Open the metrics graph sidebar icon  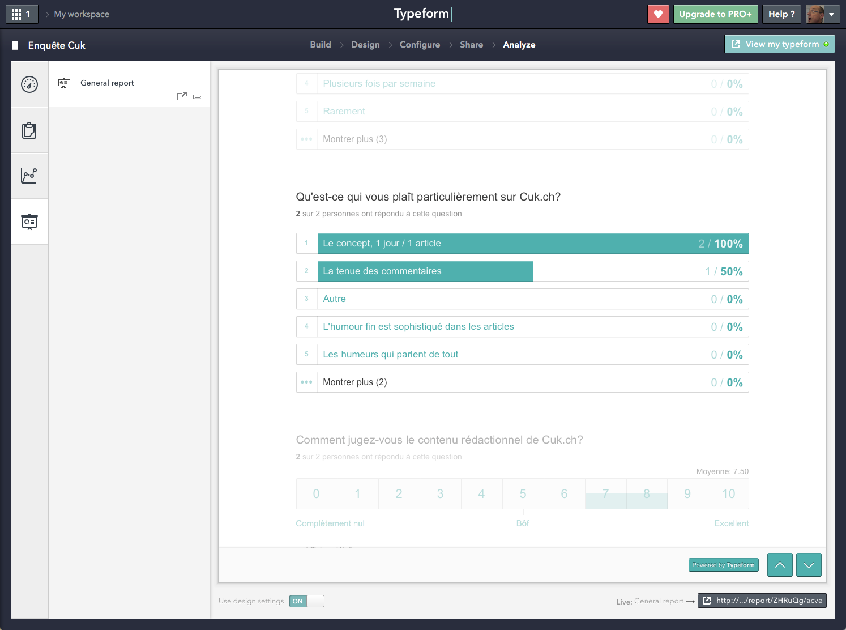29,176
